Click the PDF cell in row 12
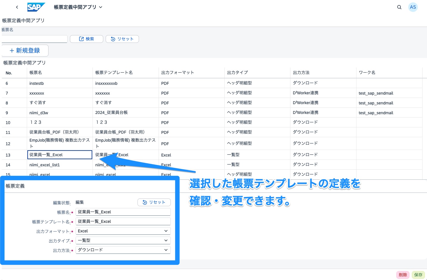 coord(192,143)
